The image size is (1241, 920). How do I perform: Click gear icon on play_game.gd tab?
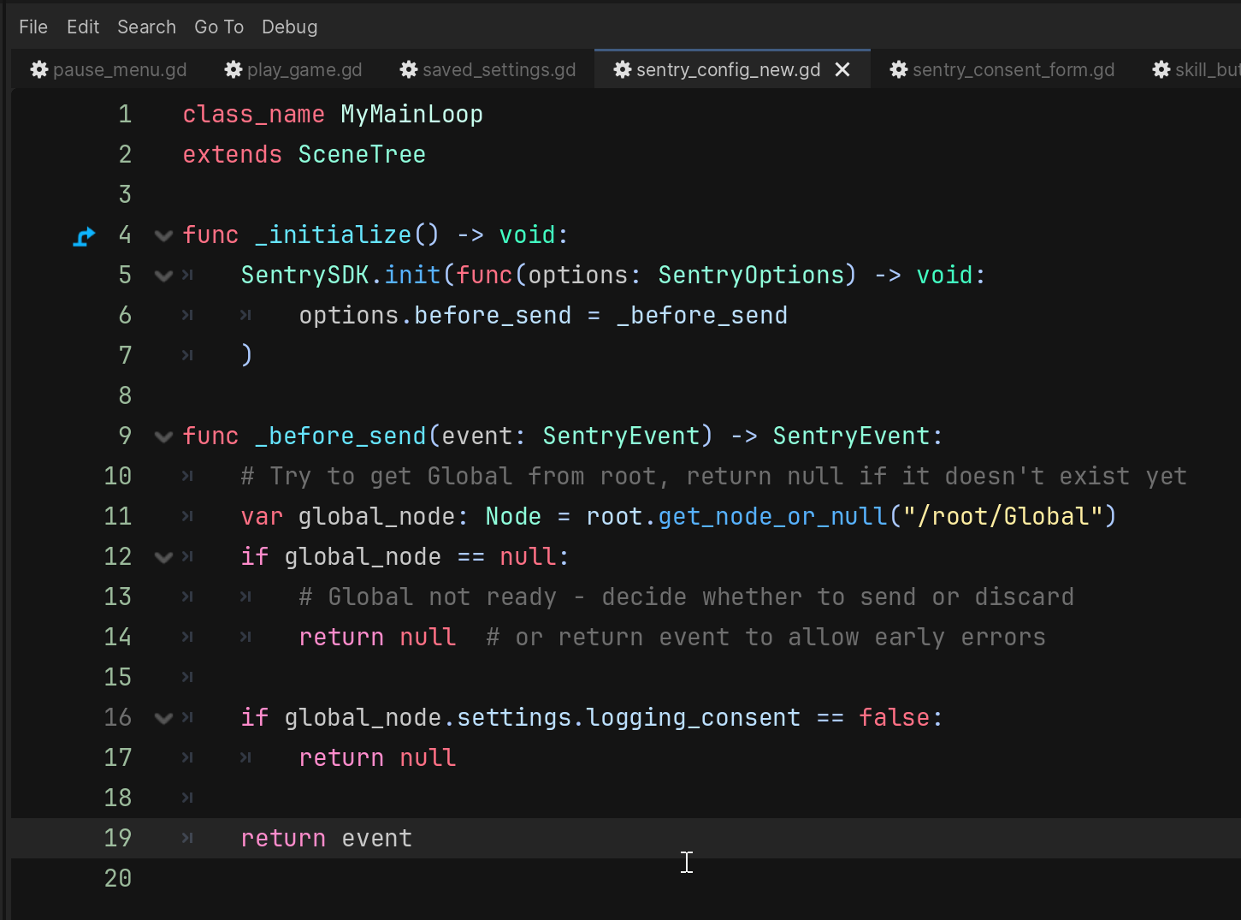pos(233,69)
